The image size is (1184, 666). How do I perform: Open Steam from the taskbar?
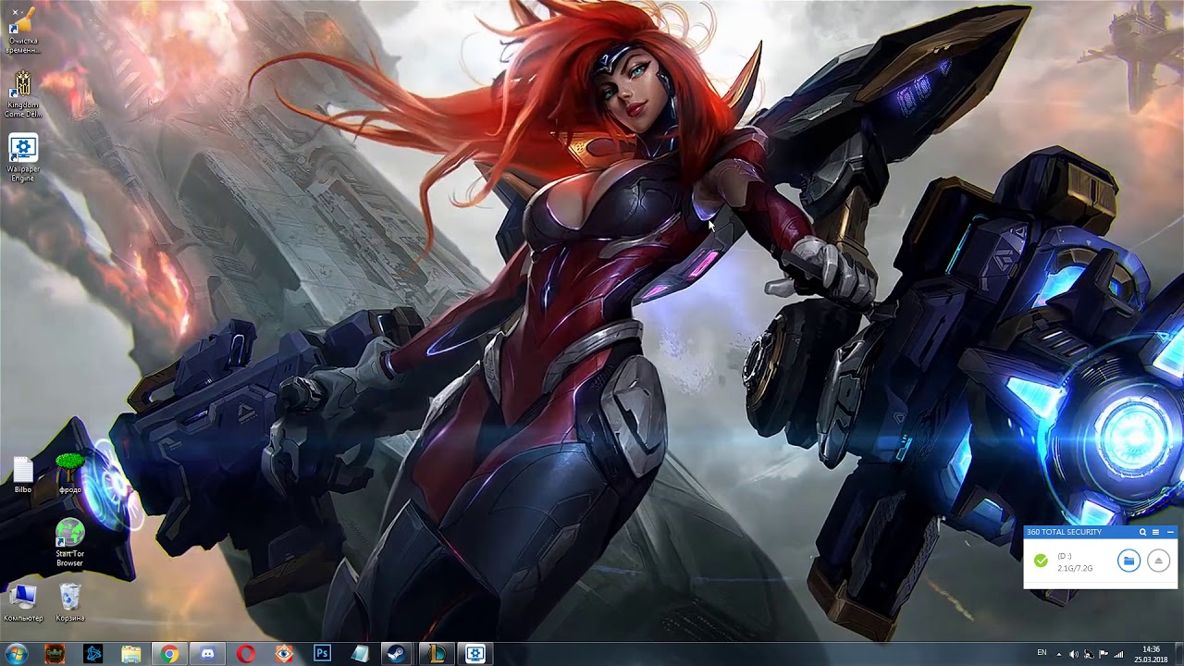coord(398,654)
